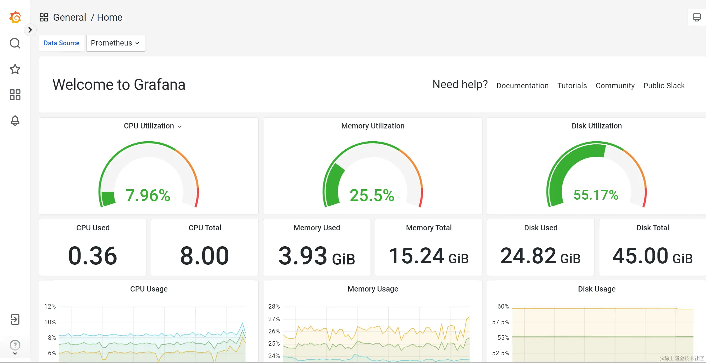Viewport: 706px width, 363px height.
Task: Click the Home breadcrumb item
Action: (x=109, y=17)
